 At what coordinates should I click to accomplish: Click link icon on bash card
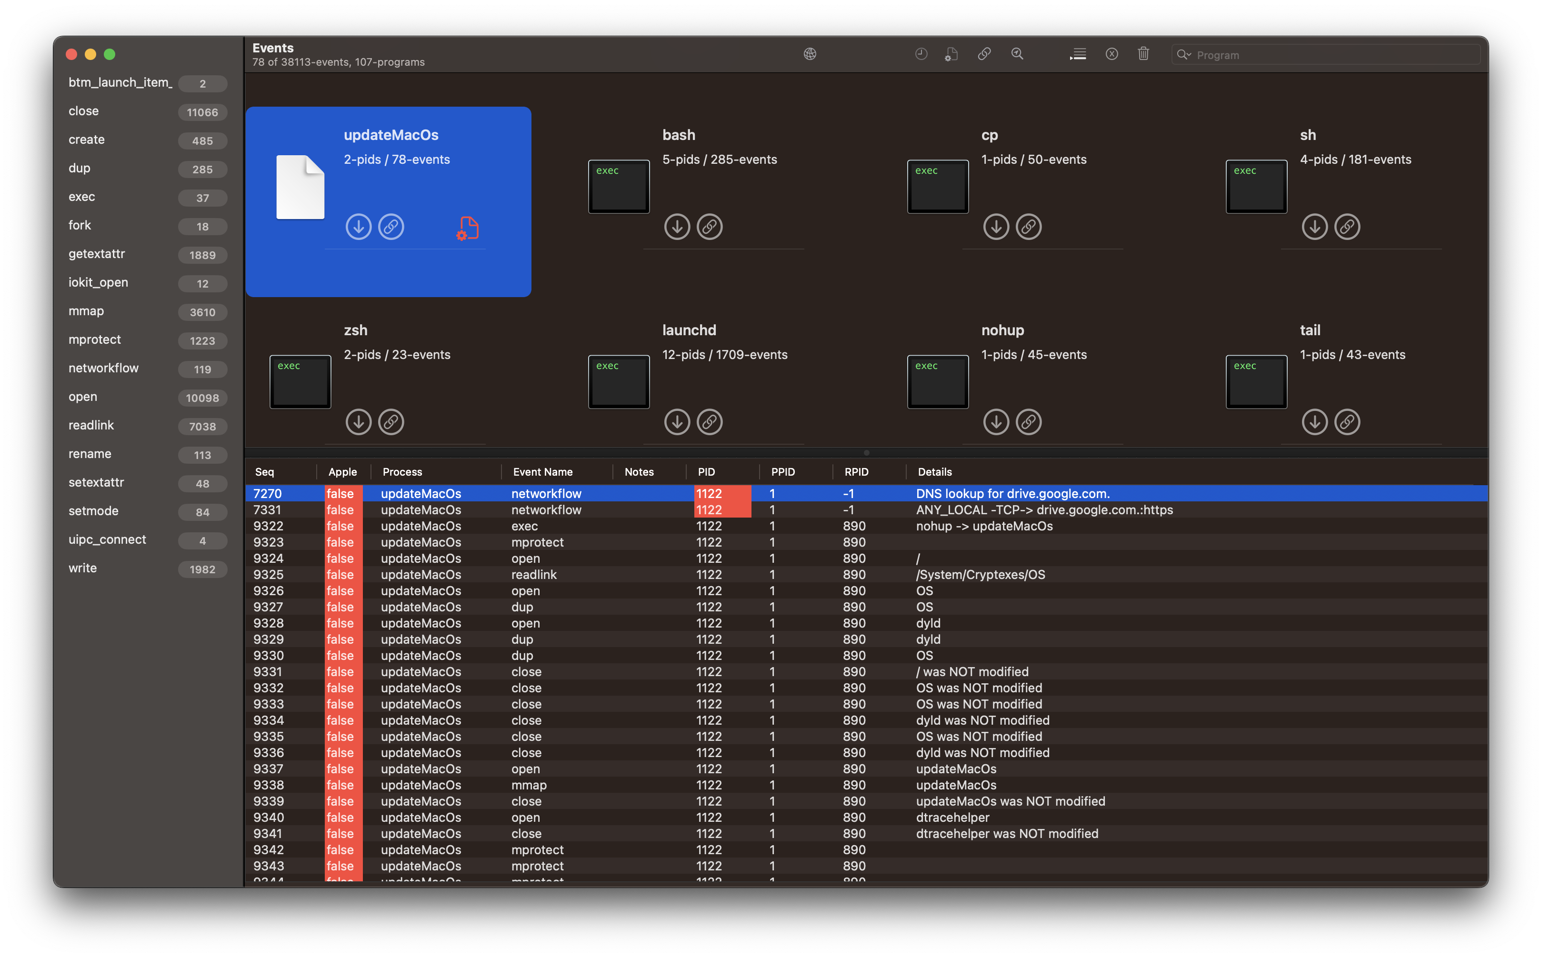click(710, 227)
